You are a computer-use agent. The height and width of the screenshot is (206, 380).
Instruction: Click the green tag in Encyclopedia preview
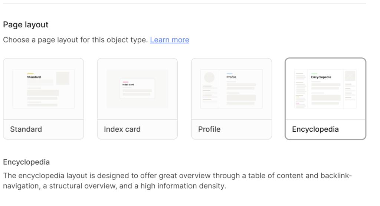314,74
